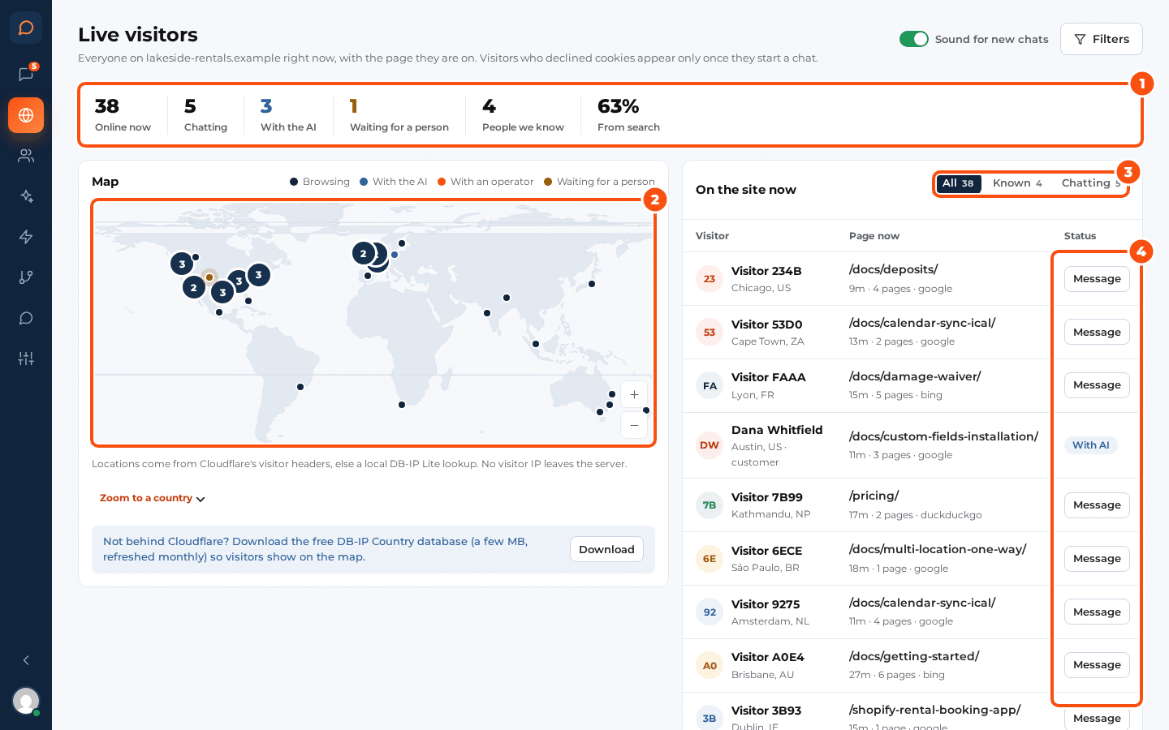
Task: Click the blue With-the-AI marker in Europe
Action: [395, 255]
